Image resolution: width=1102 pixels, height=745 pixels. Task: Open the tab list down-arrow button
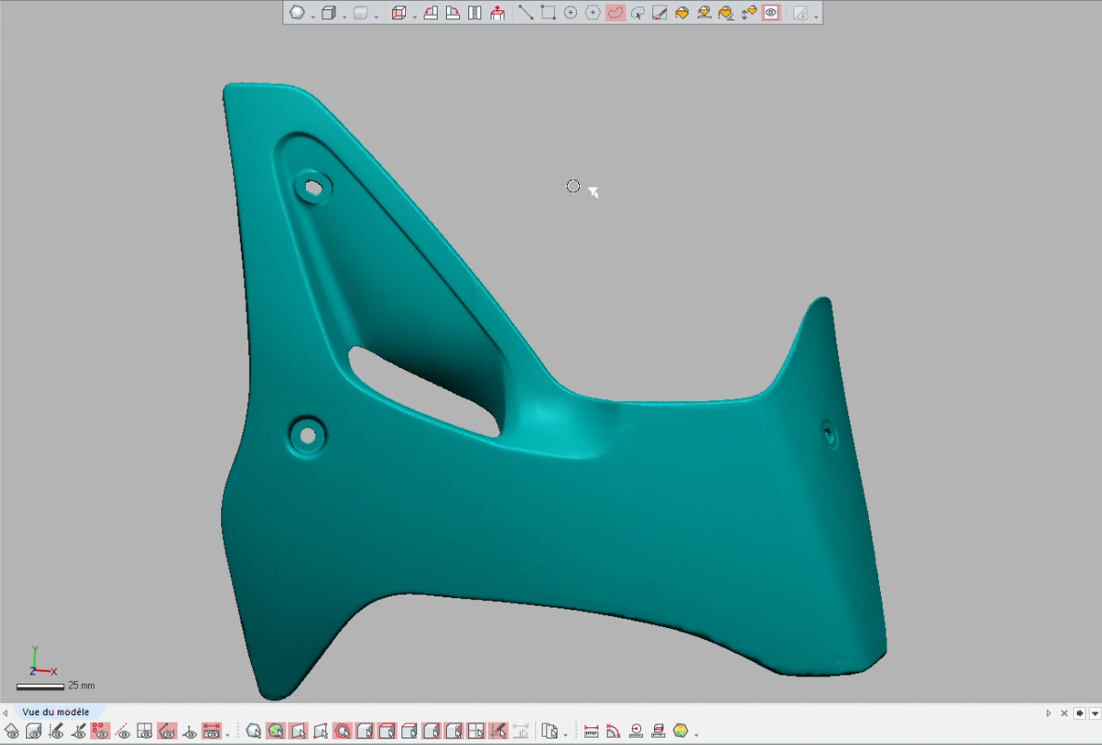point(1095,713)
